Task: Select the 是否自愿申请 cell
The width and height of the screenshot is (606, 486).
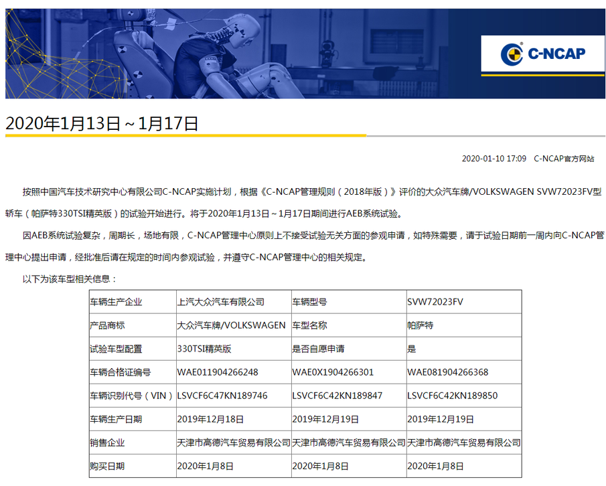Action: [x=319, y=348]
